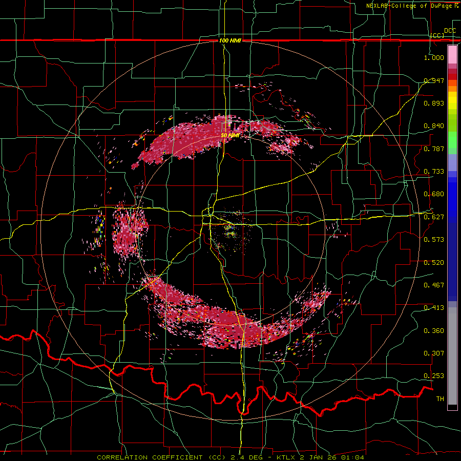Click the 0.573 scale value
This screenshot has width=461, height=461.
tap(434, 240)
